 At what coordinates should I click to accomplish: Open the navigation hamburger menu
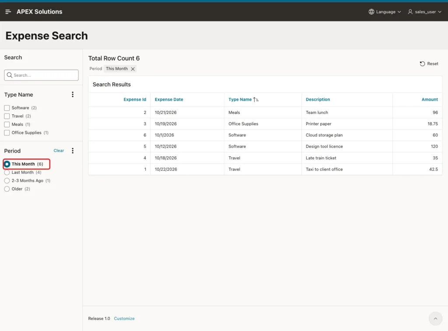coord(8,12)
